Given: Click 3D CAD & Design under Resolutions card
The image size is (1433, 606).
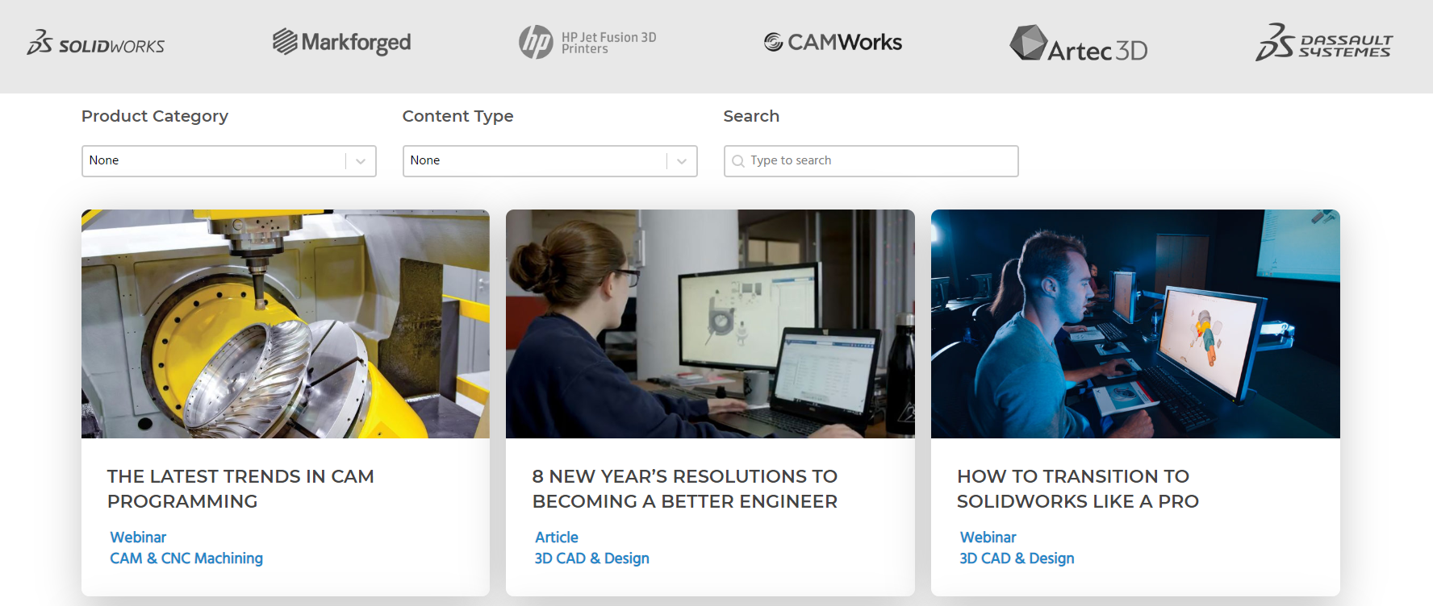Looking at the screenshot, I should pos(591,558).
